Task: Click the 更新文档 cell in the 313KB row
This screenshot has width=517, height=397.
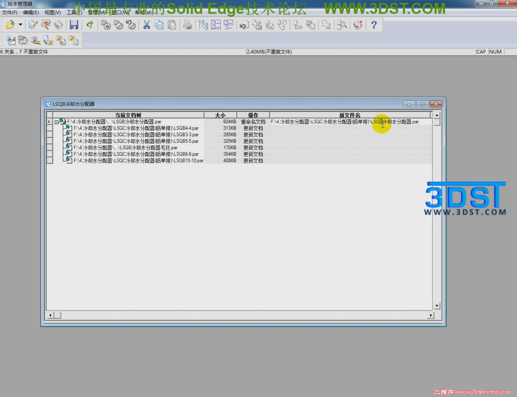Action: [x=253, y=128]
